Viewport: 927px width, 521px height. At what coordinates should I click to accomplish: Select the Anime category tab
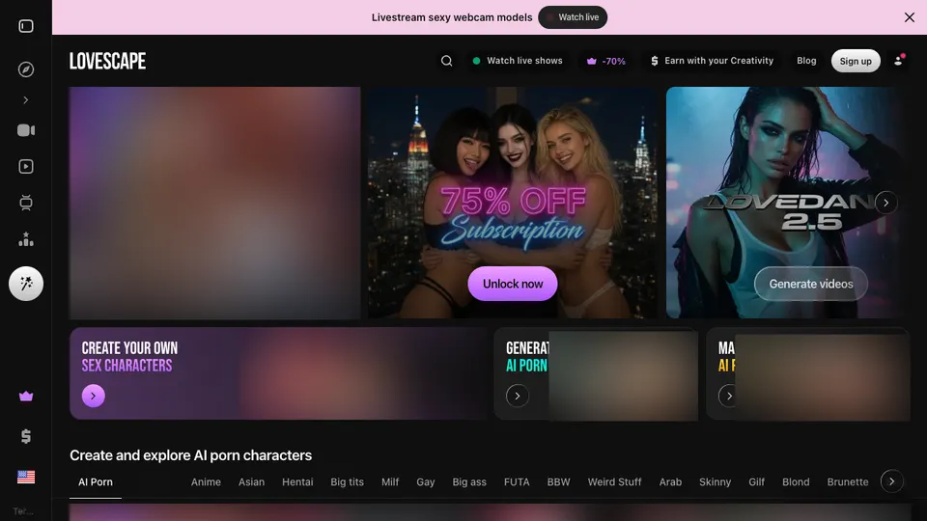206,482
